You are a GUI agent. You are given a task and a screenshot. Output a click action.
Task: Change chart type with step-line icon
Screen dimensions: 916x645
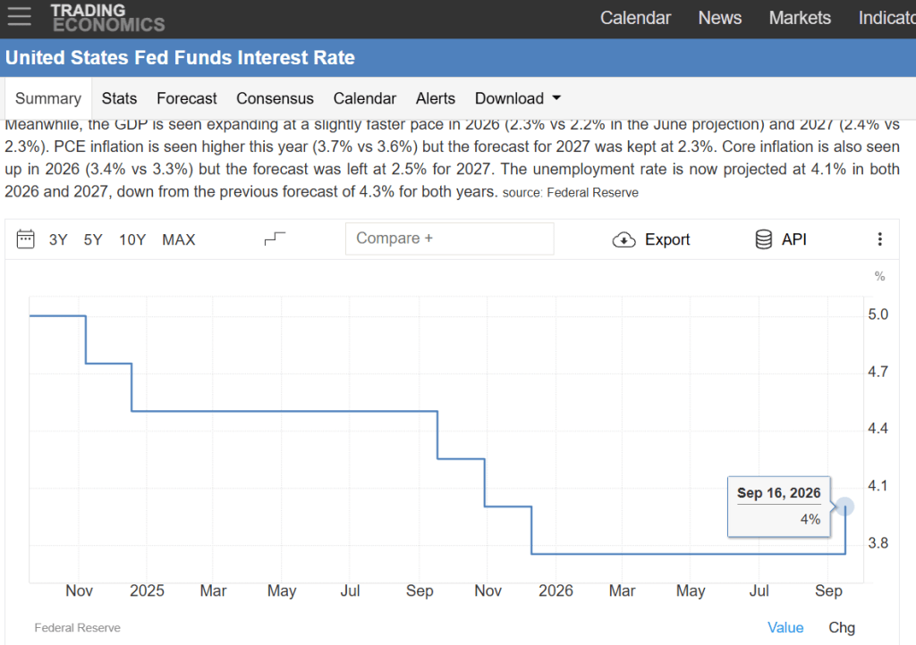coord(275,239)
